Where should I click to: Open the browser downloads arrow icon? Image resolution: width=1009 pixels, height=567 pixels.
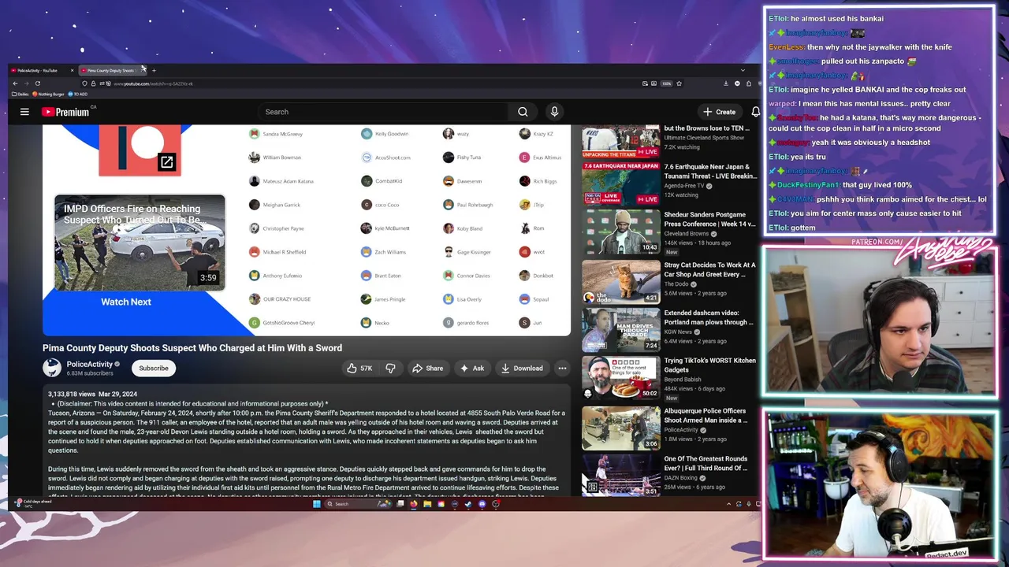pos(725,83)
